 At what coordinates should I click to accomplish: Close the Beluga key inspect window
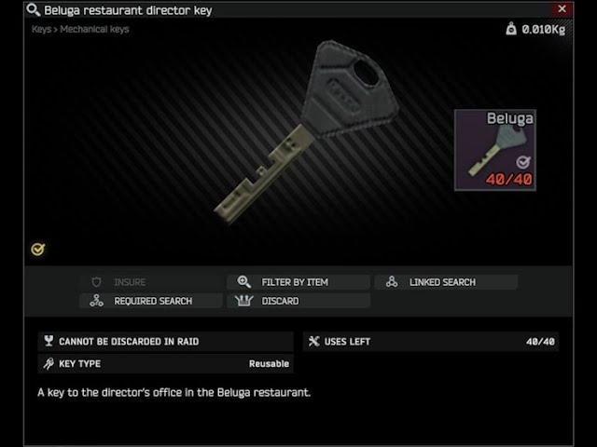(x=562, y=9)
